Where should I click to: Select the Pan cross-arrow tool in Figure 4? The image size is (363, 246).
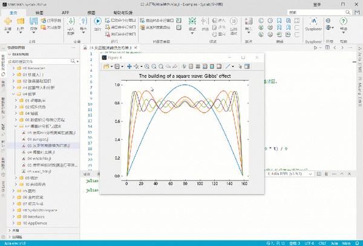[129, 67]
